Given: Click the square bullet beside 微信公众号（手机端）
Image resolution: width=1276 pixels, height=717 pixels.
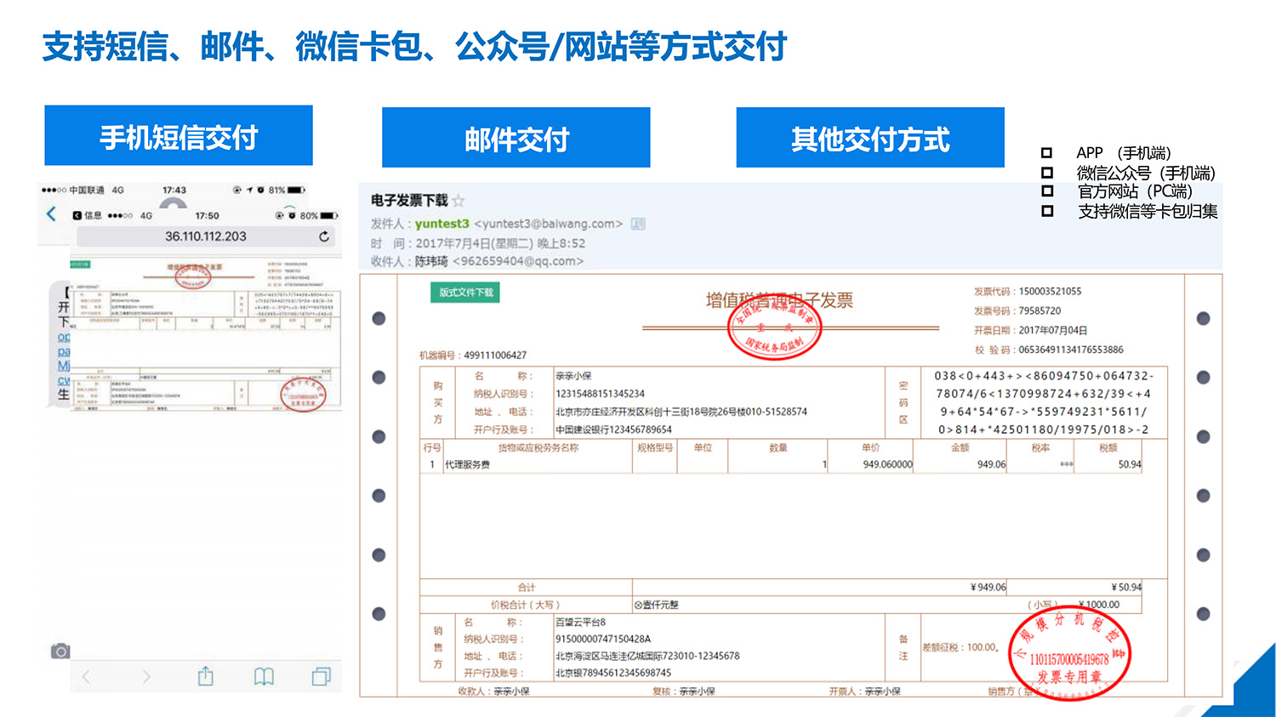Looking at the screenshot, I should pos(1046,173).
